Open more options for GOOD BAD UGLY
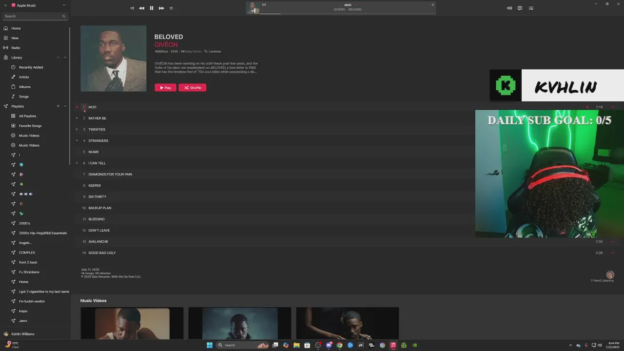Viewport: 624px width, 351px height. pyautogui.click(x=613, y=253)
